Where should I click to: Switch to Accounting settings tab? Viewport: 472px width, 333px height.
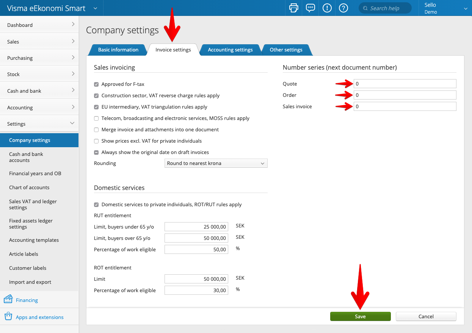point(230,50)
